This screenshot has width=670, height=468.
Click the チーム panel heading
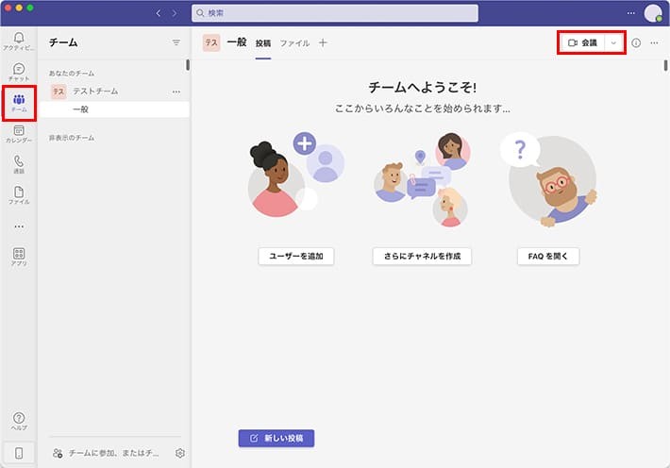pyautogui.click(x=63, y=42)
